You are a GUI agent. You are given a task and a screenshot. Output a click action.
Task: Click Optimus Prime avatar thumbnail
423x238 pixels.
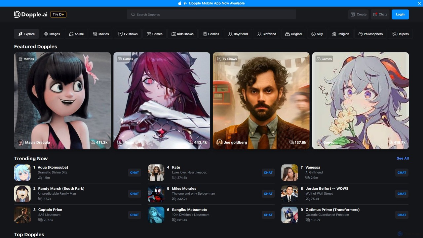(x=289, y=215)
